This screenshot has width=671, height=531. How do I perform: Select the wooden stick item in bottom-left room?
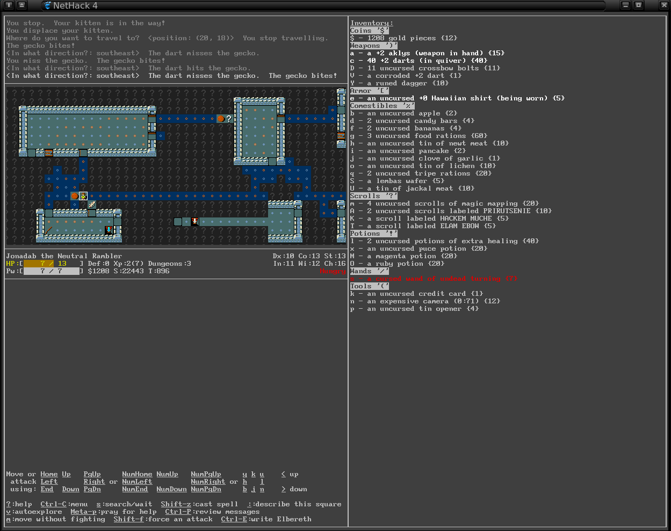pos(49,230)
